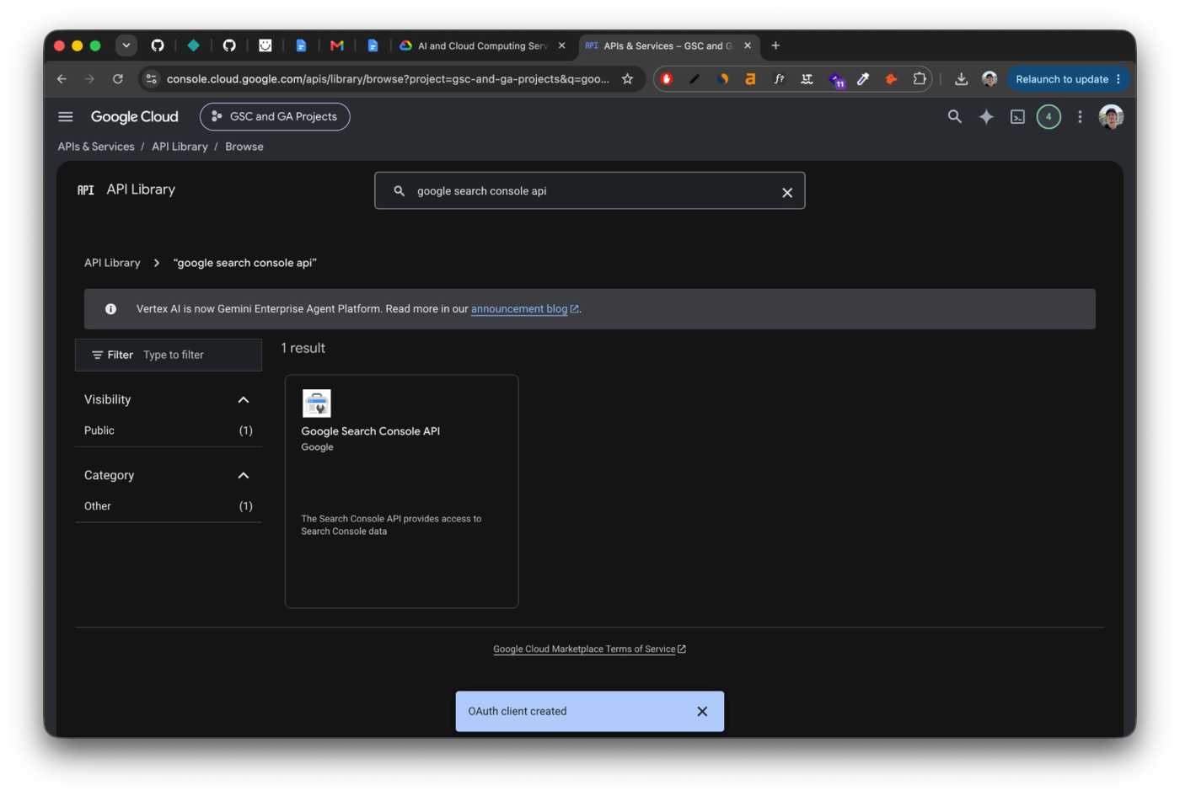Screen dimensions: 1180x796
Task: Click the Browse breadcrumb item
Action: tap(244, 147)
